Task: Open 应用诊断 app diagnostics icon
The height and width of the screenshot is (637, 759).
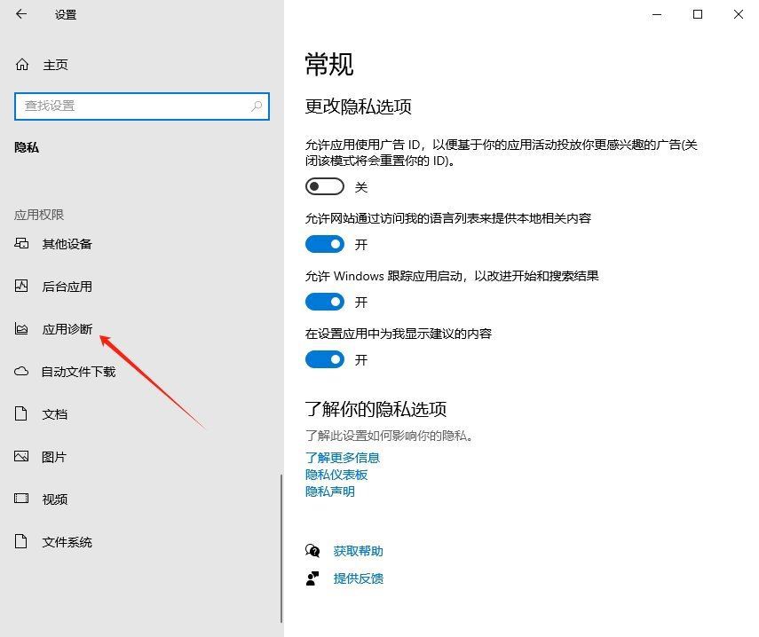Action: (21, 328)
